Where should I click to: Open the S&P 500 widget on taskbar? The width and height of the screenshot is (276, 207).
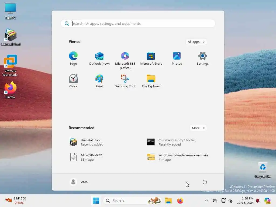15,201
